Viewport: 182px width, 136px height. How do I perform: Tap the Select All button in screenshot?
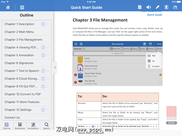point(115,49)
